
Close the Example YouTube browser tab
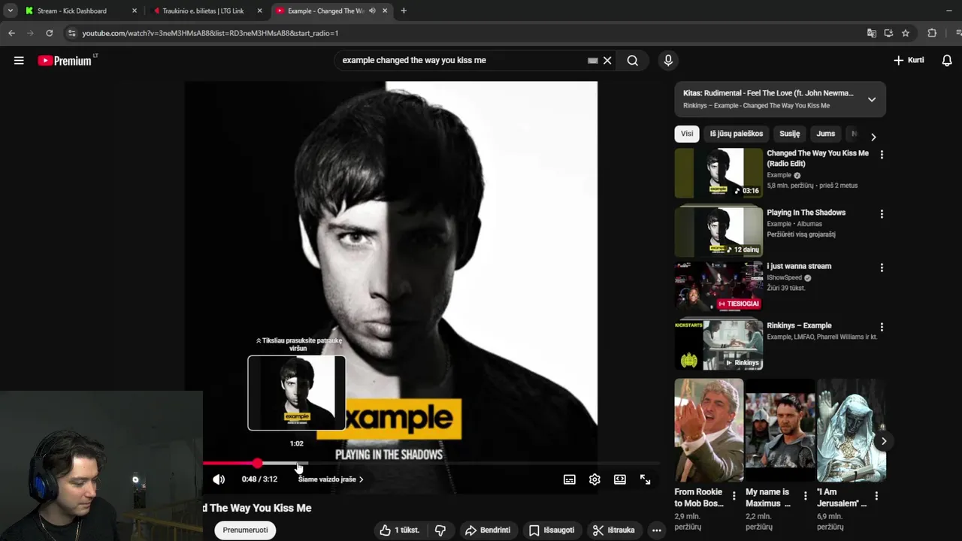click(x=386, y=11)
